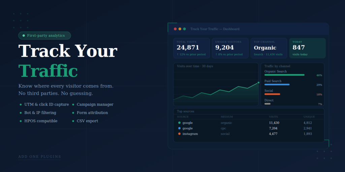Click the Direct gray progress bar

(267, 104)
